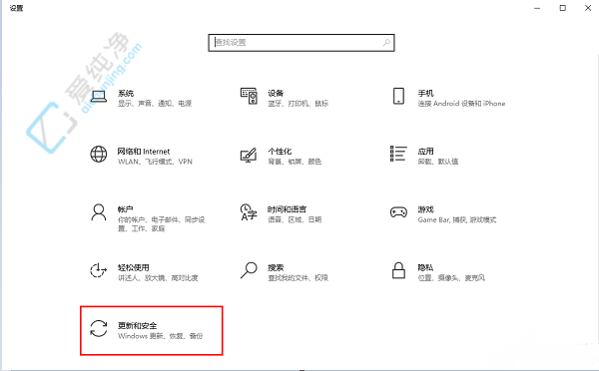The image size is (599, 371).
Task: Open the 设备 keyboard and speaker icon
Action: (x=249, y=96)
